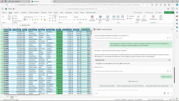Click Mostrar información de datos suggestion
This screenshot has width=179, height=101.
(107, 86)
